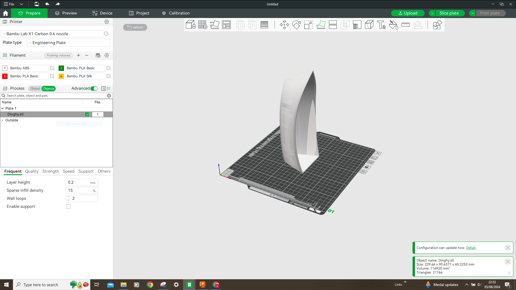The width and height of the screenshot is (516, 290).
Task: Switch to the Project tab
Action: coord(139,13)
